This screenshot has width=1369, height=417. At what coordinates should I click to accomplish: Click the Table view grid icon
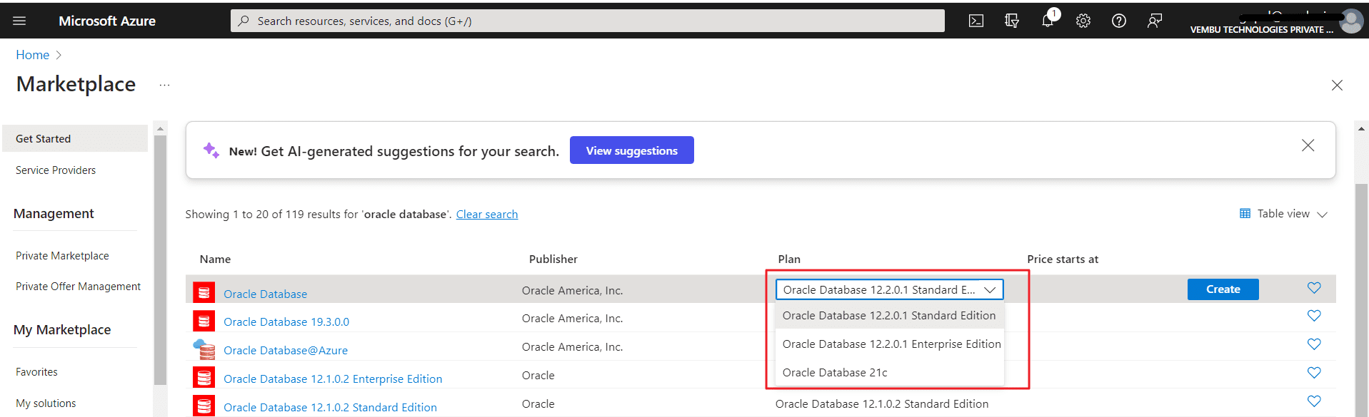coord(1245,214)
